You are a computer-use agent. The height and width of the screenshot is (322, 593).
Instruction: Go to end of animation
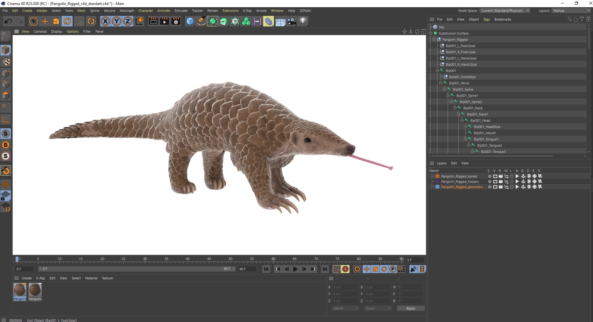(325, 269)
